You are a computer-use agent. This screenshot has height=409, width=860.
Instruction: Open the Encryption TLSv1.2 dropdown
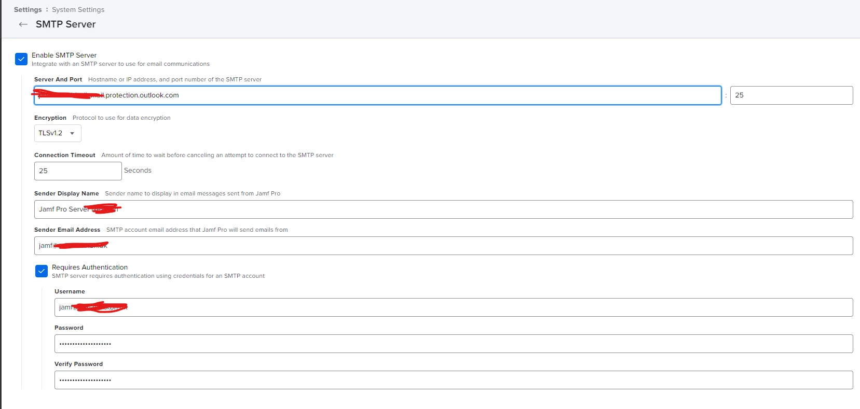pos(58,133)
